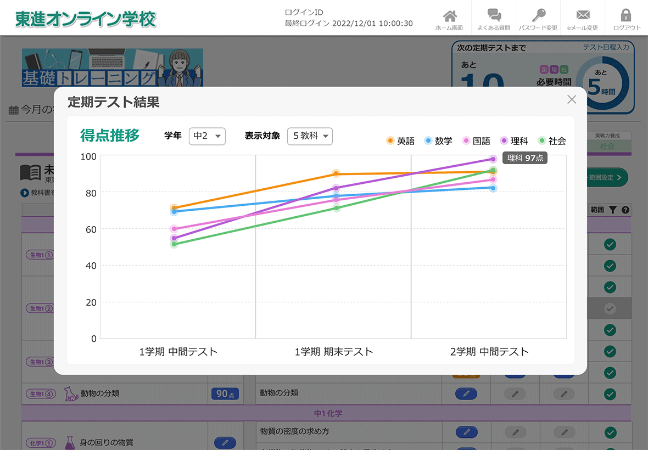The height and width of the screenshot is (450, 648).
Task: Click the 90点 score badge
Action: (x=225, y=394)
